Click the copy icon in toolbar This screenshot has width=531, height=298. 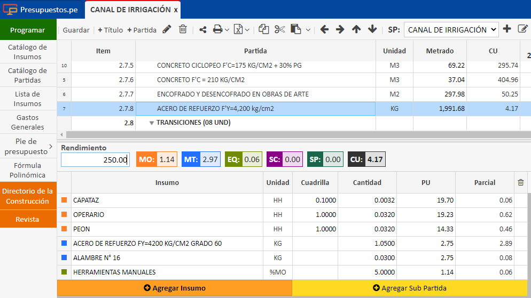click(x=263, y=30)
